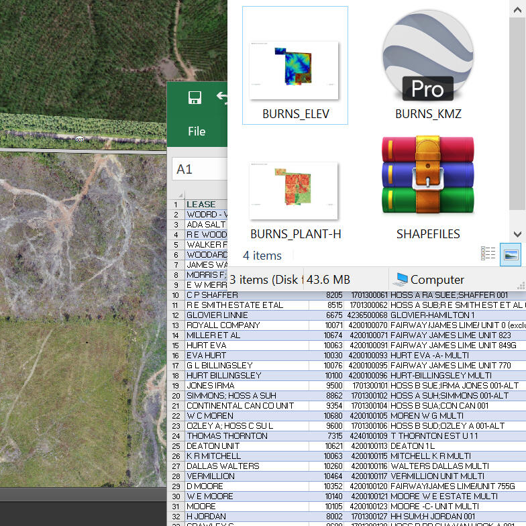This screenshot has height=526, width=526.
Task: Click the Excel Save icon
Action: pyautogui.click(x=195, y=98)
